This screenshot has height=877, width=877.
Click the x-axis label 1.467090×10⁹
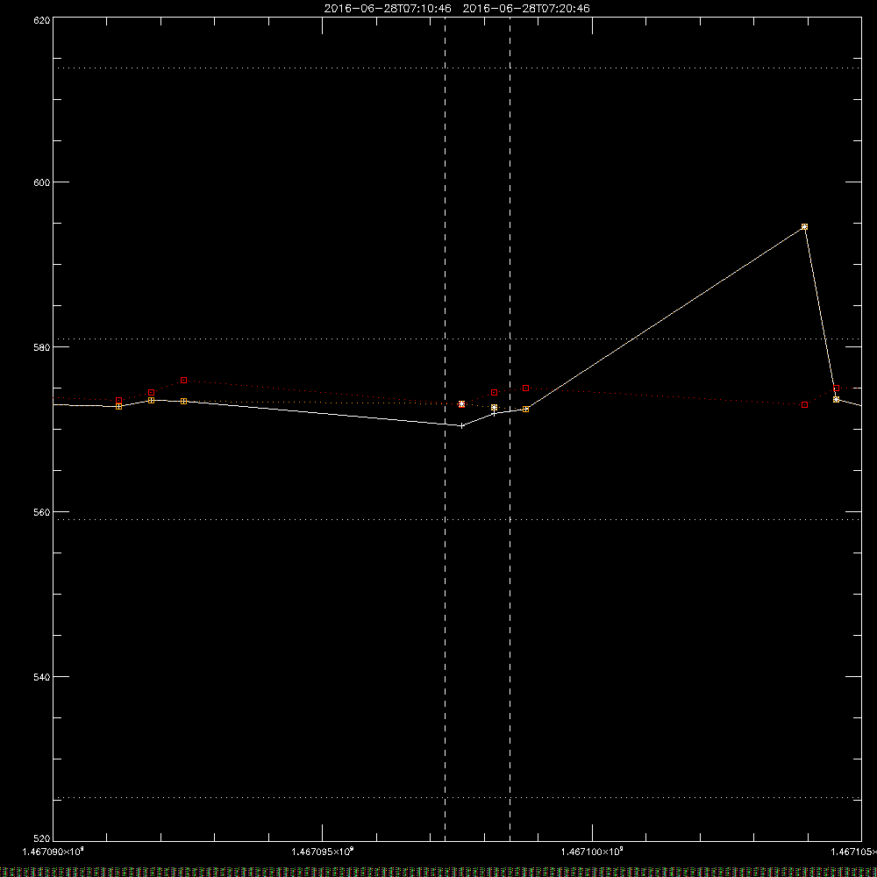pyautogui.click(x=53, y=852)
